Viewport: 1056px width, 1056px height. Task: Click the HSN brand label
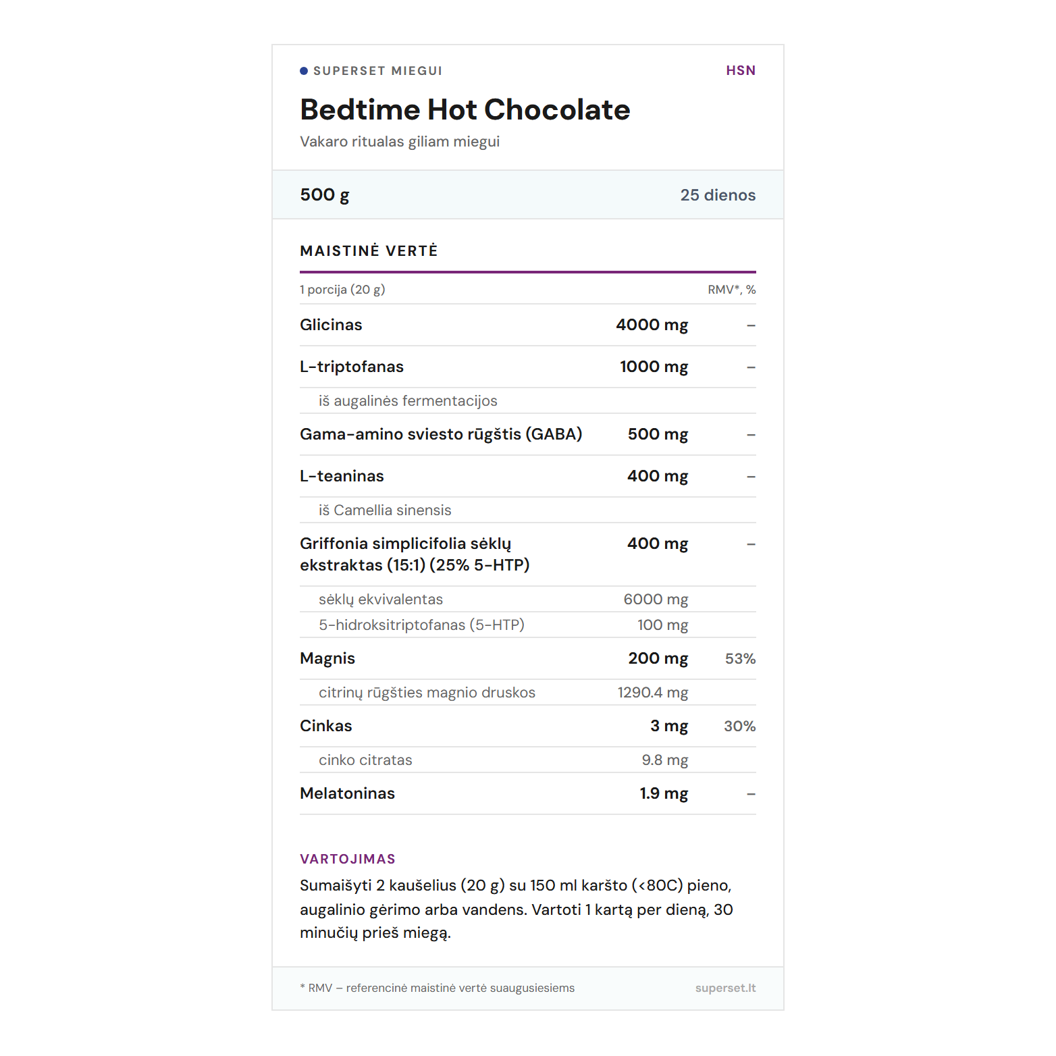741,70
